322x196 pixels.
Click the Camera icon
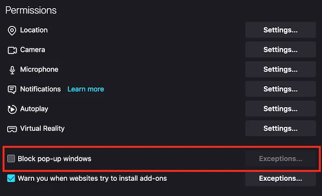pos(12,50)
